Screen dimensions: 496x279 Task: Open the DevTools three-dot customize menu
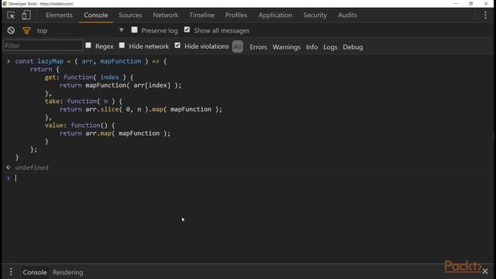click(485, 15)
